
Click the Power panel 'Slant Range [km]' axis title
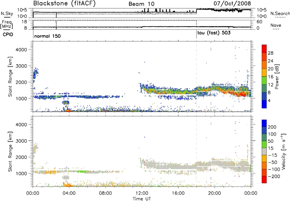[x=10, y=77]
